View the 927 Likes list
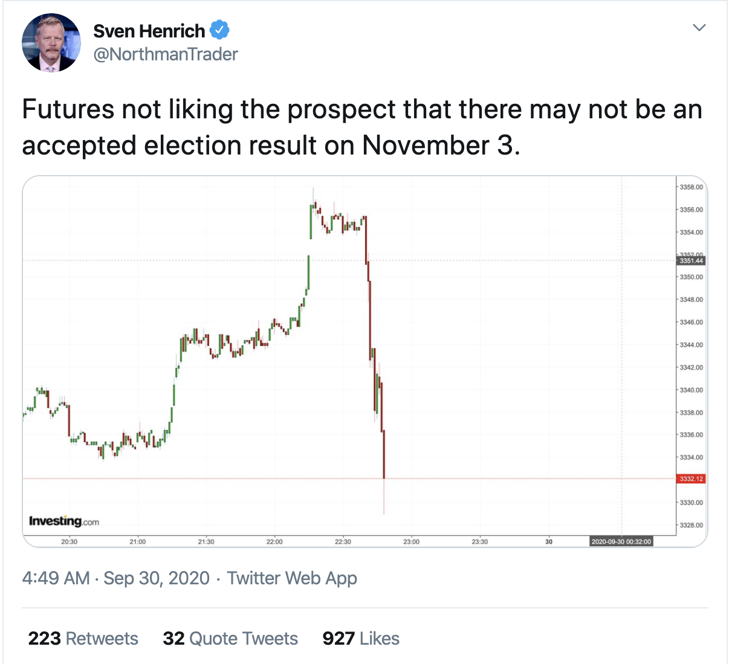729x664 pixels. pos(361,639)
